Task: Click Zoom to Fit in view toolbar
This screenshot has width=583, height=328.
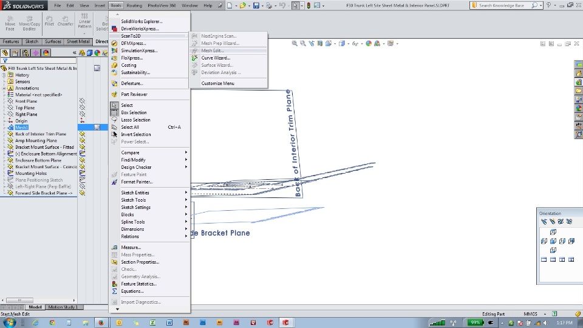Action: coord(295,44)
